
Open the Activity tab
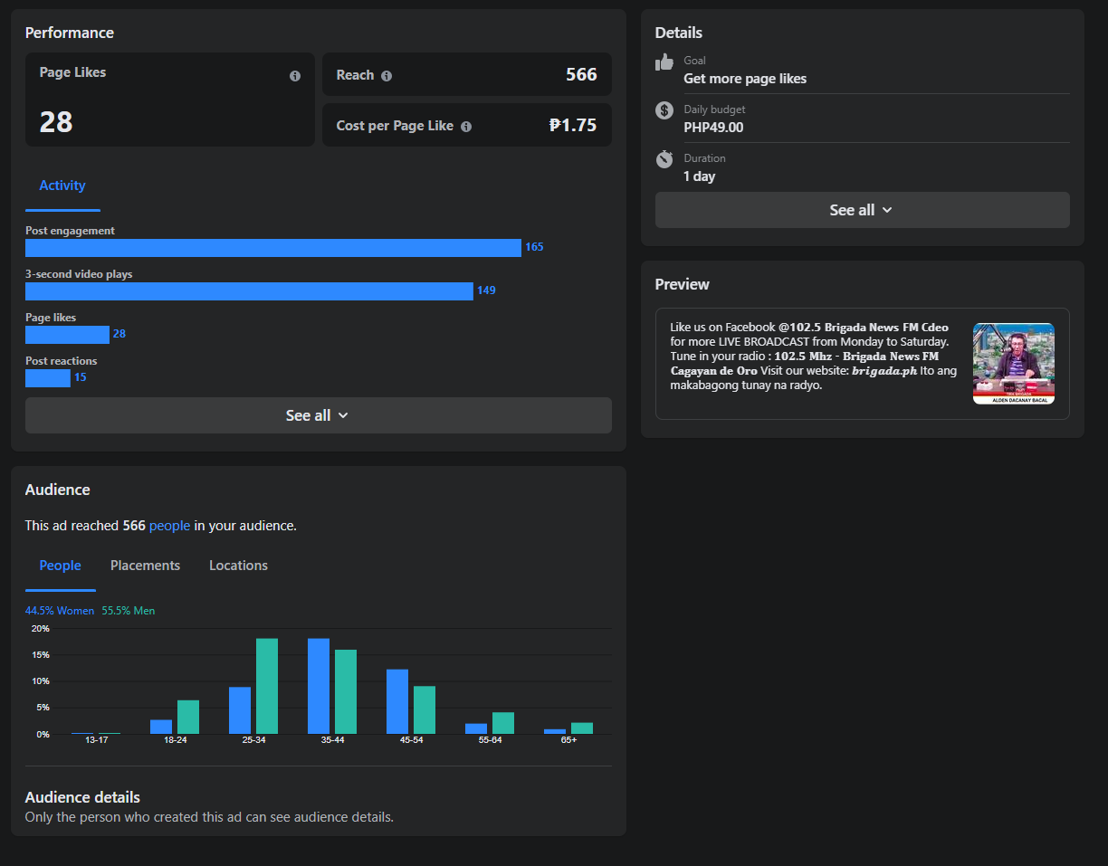coord(62,186)
